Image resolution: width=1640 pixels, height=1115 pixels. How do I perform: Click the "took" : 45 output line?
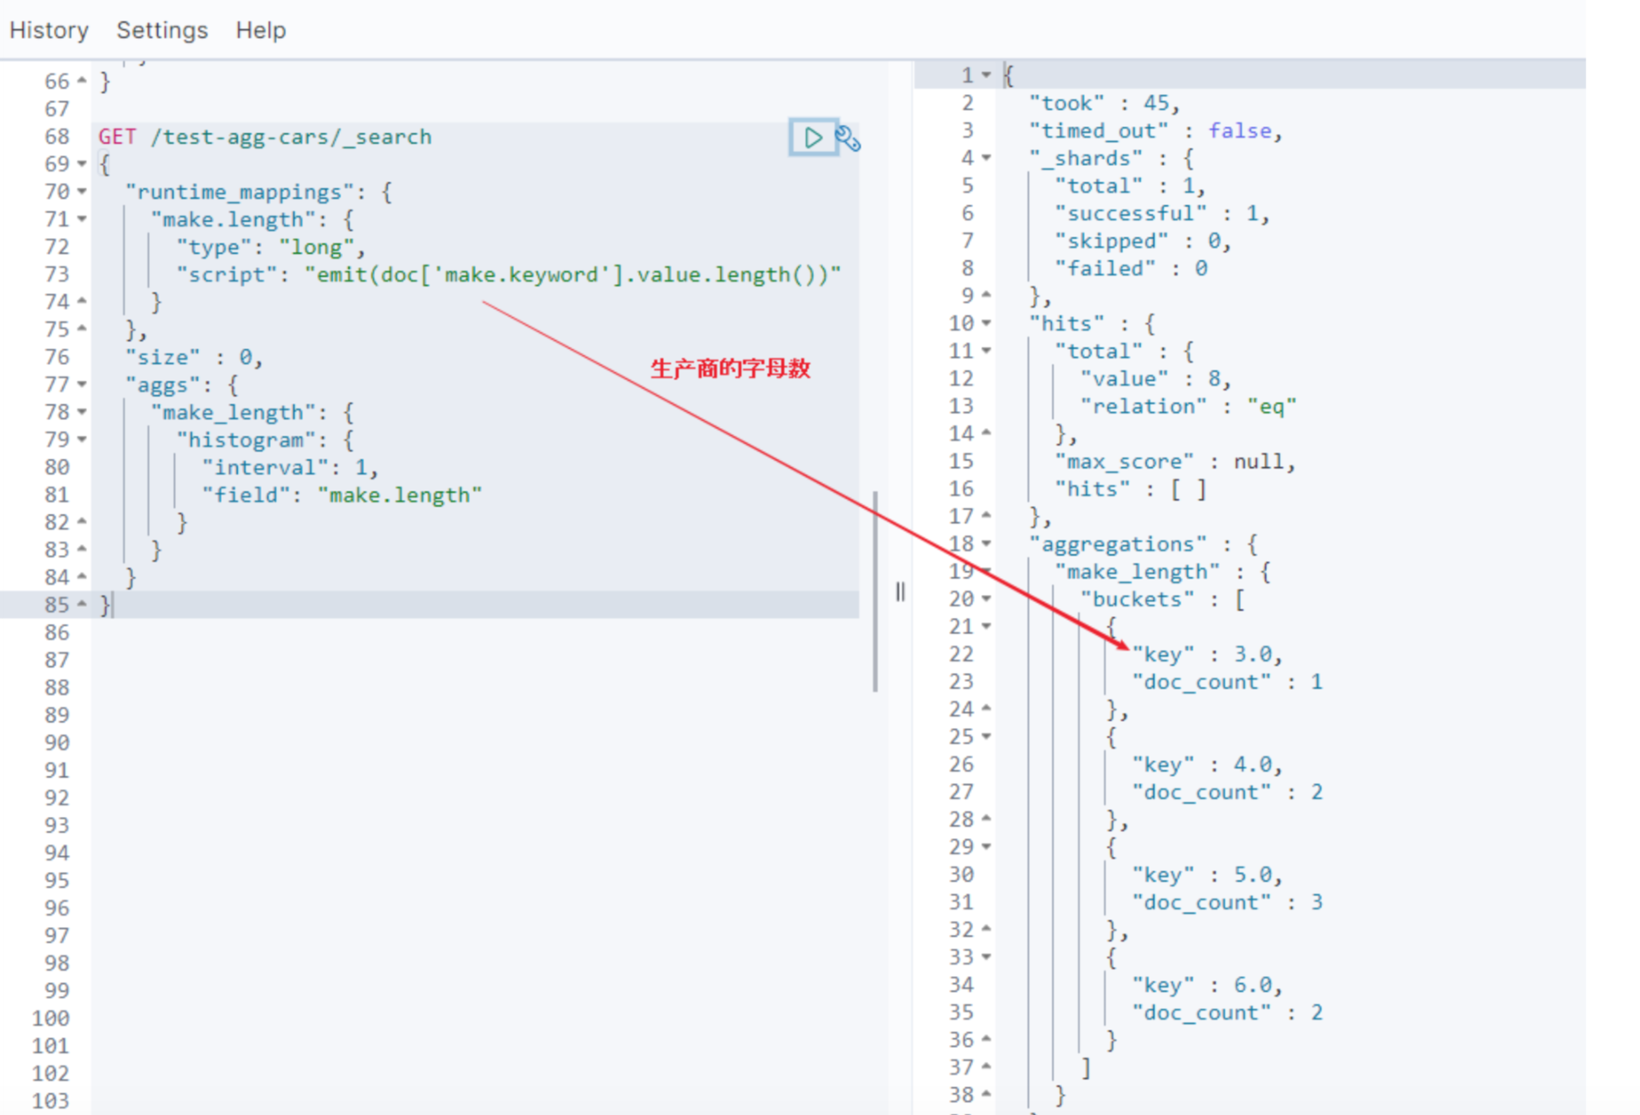(1104, 103)
